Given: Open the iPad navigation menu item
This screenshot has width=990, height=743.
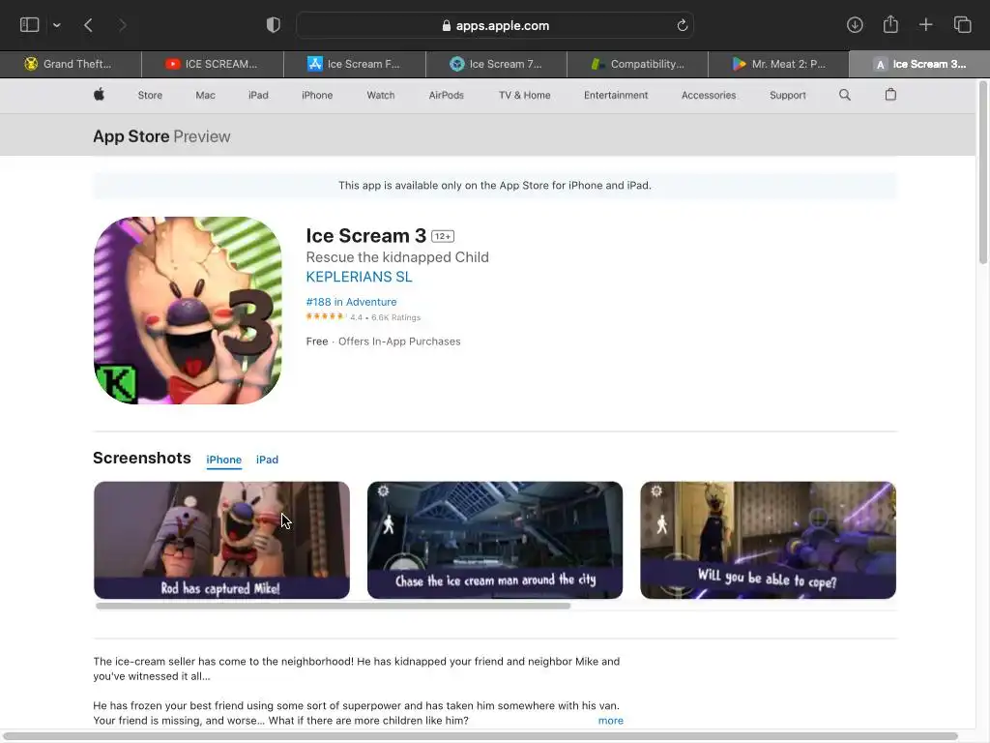Looking at the screenshot, I should tap(258, 96).
